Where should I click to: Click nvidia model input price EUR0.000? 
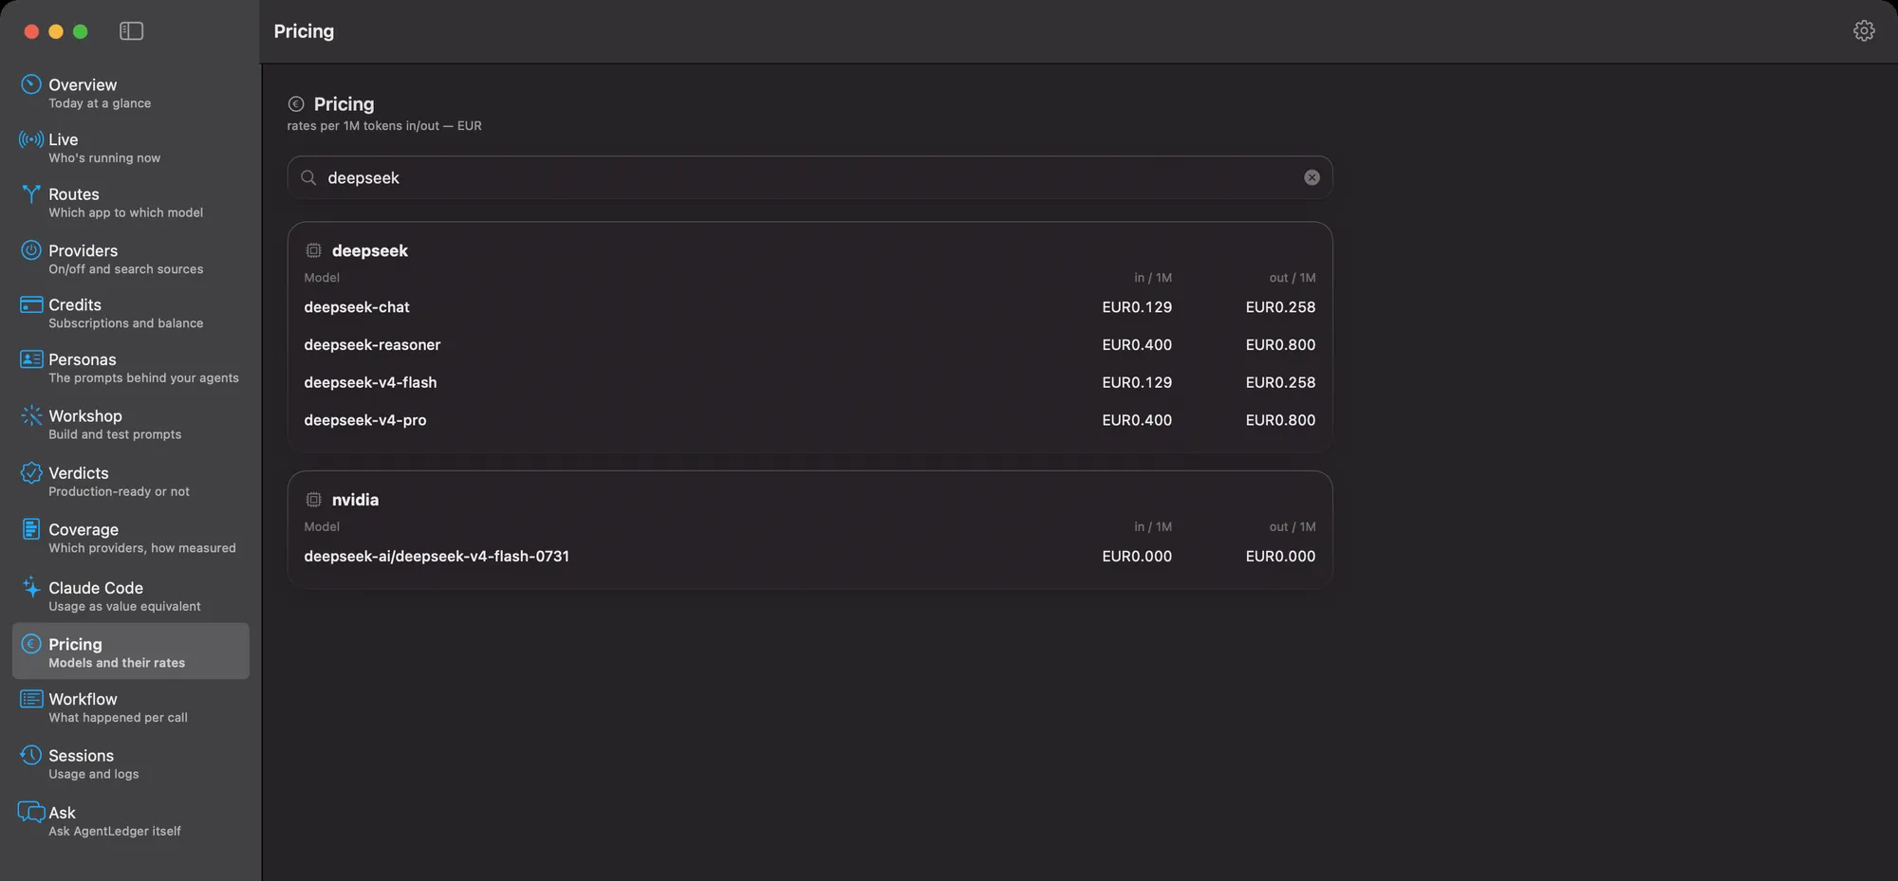tap(1137, 557)
